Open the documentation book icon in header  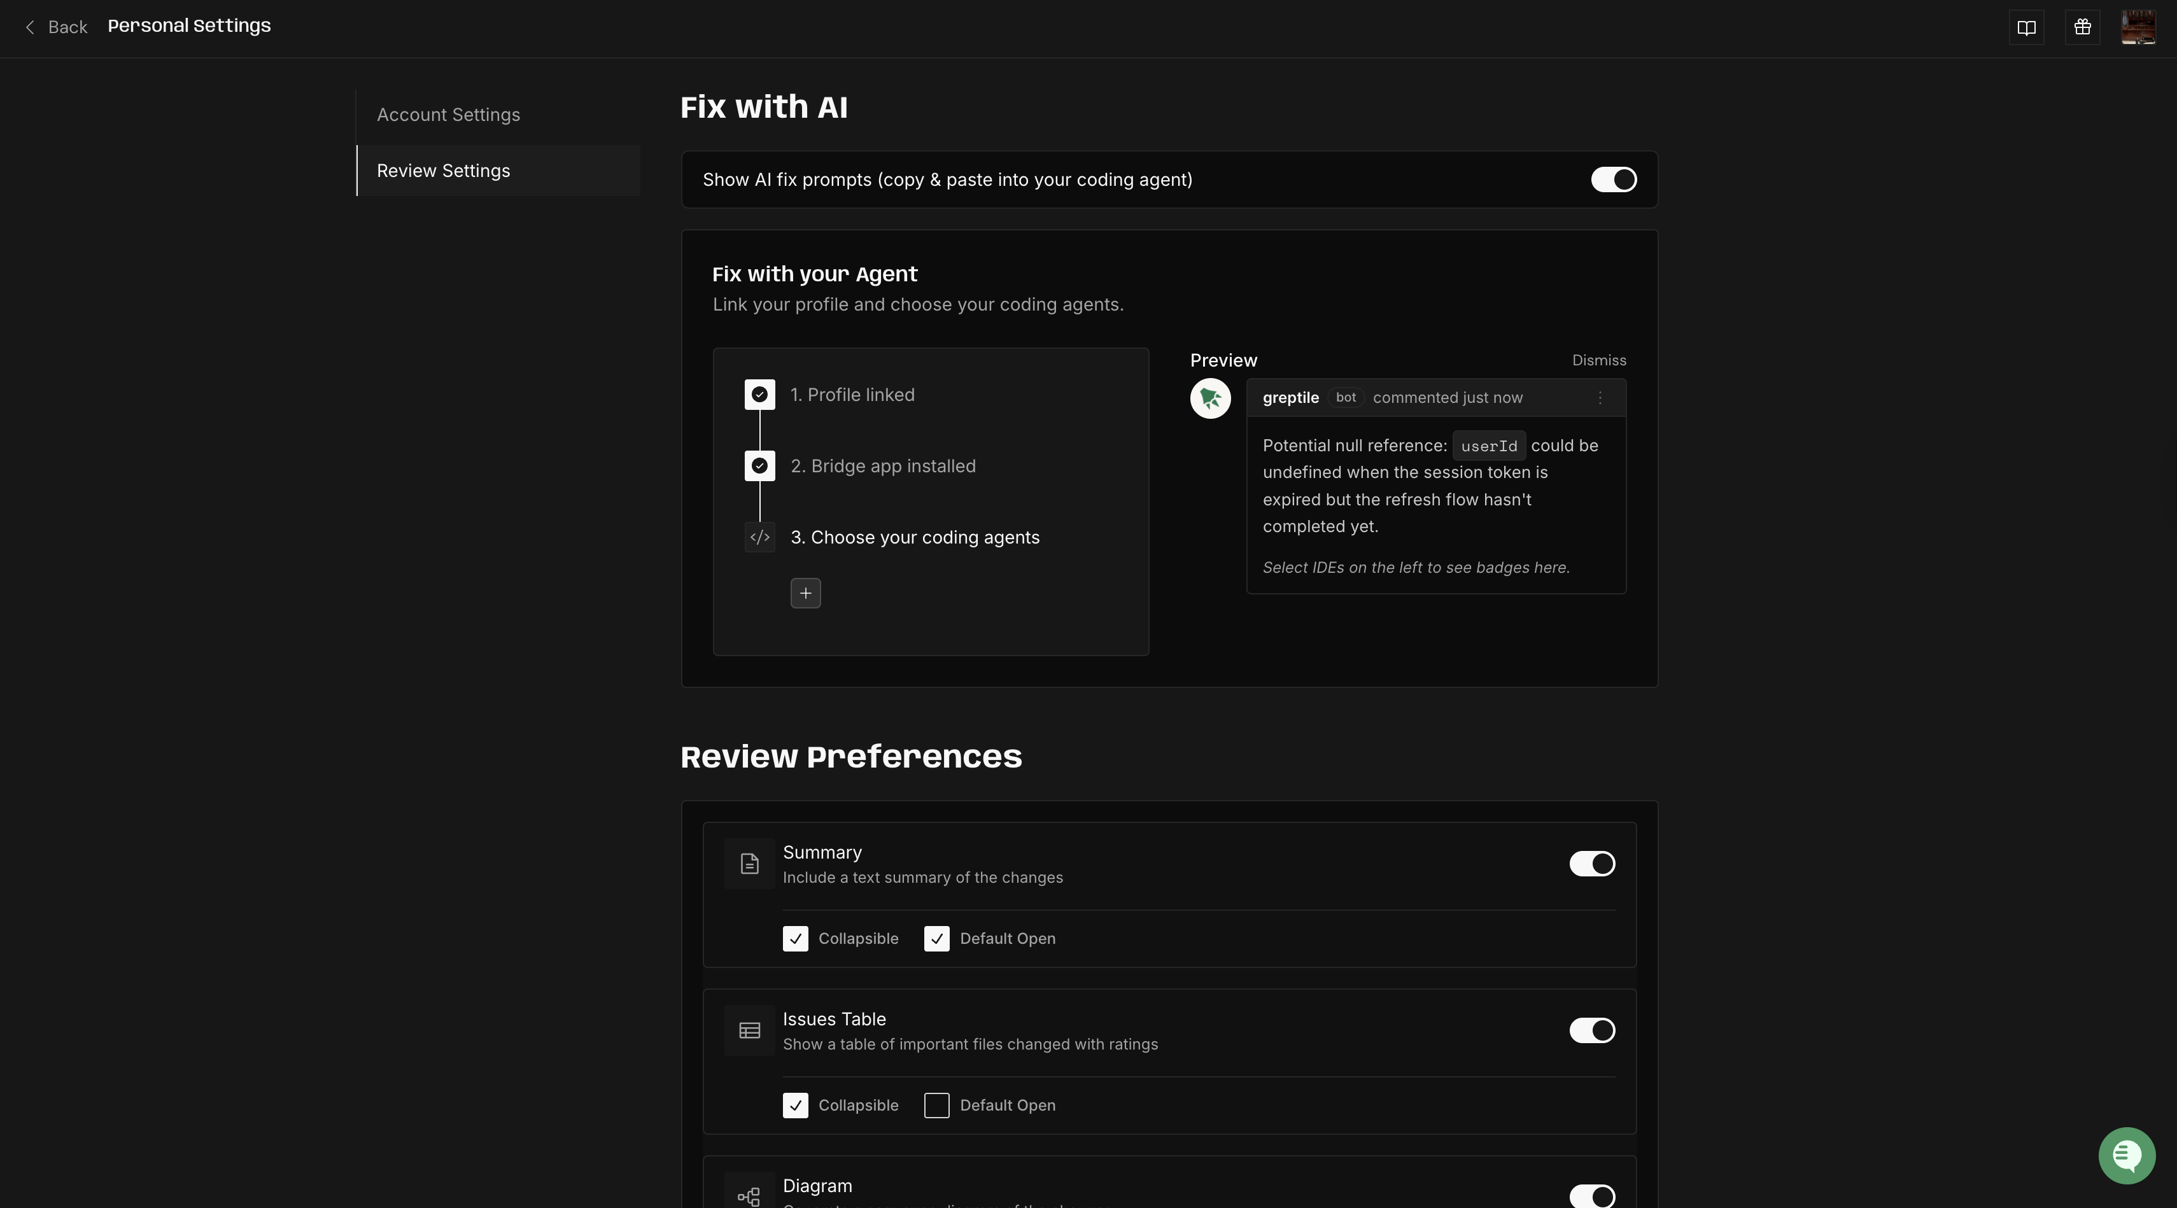point(2027,27)
